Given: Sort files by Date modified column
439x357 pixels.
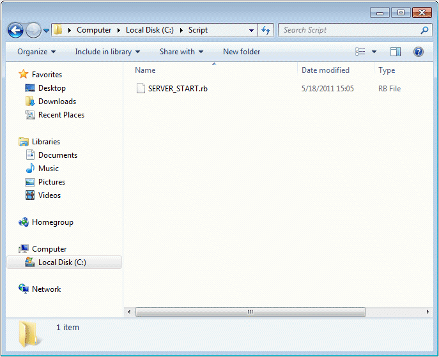Looking at the screenshot, I should 325,70.
